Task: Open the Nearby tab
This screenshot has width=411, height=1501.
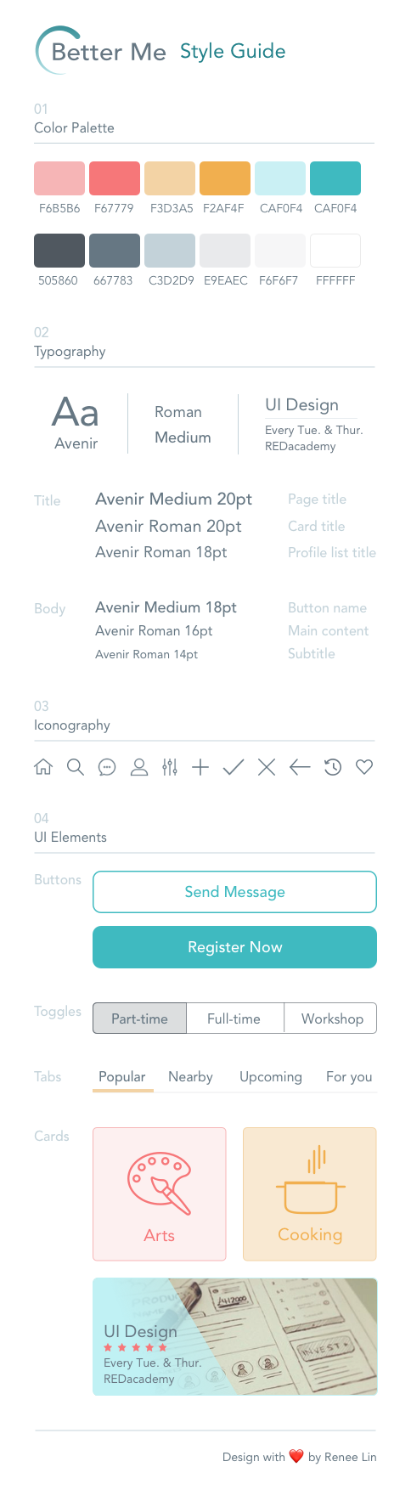Action: [x=190, y=1076]
